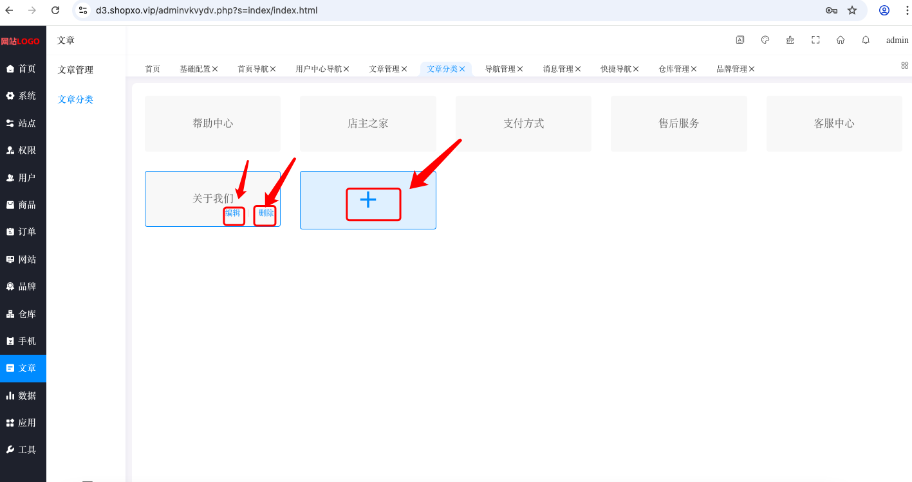912x482 pixels.
Task: Select 文章管理 in the submenu
Action: tap(75, 70)
